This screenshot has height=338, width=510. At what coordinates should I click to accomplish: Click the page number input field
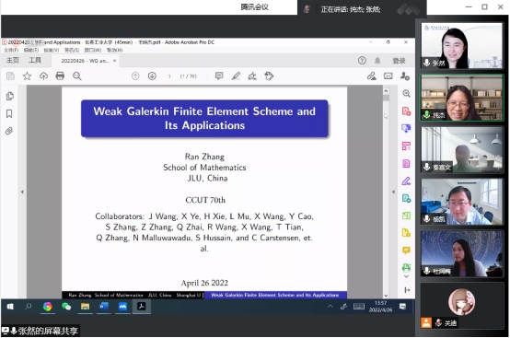coord(169,76)
